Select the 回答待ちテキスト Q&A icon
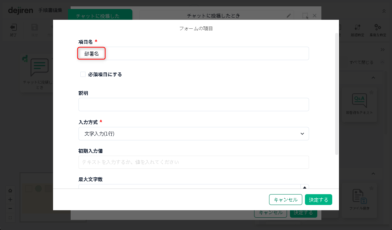392x230 pixels. 359,100
